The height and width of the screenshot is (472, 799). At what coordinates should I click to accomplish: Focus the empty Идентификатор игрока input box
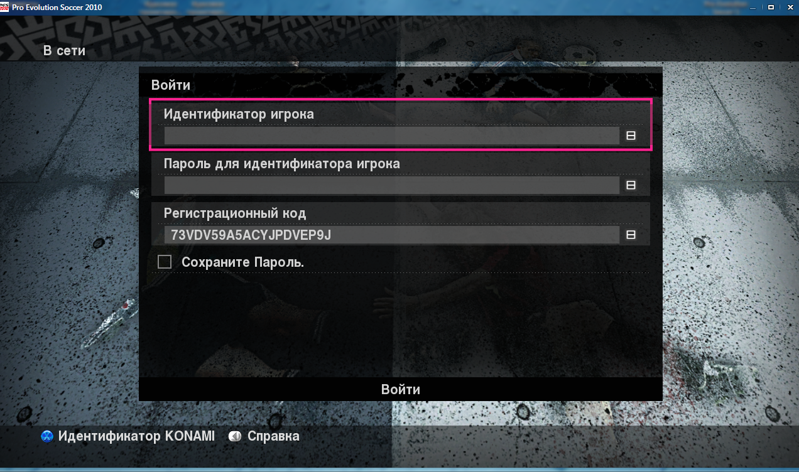392,136
